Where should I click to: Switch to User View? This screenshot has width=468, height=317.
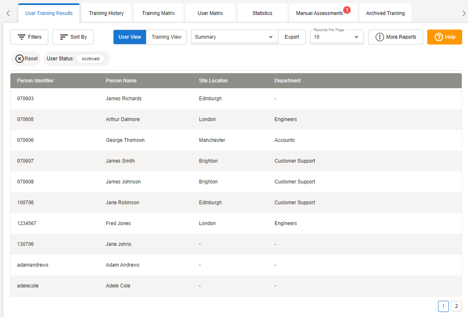pos(130,37)
